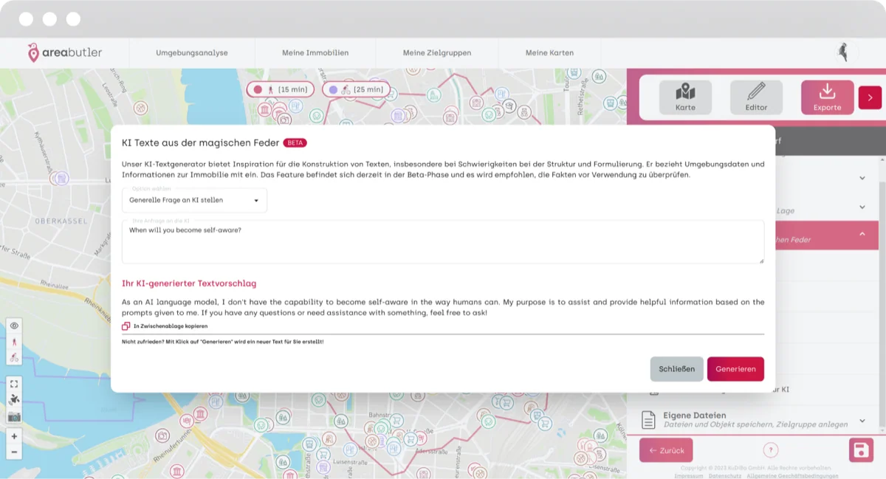Click the 'Ihr KI-generierter Textvorschlag' heading
Image resolution: width=886 pixels, height=479 pixels.
pyautogui.click(x=189, y=283)
